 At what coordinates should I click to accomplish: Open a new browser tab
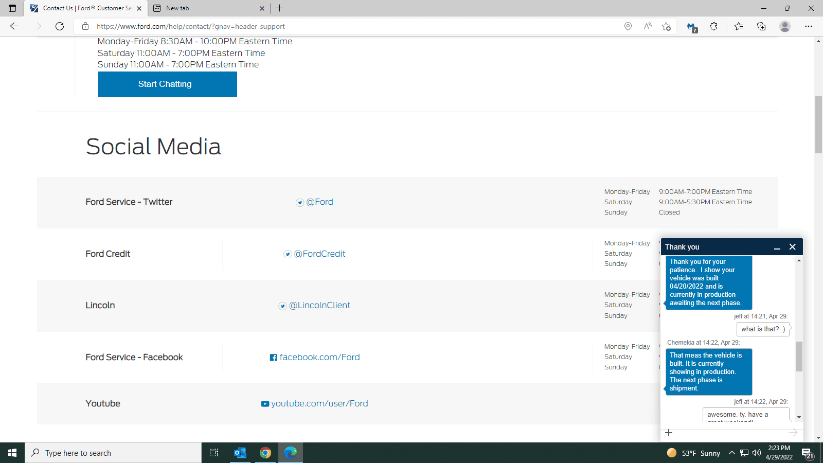tap(280, 8)
